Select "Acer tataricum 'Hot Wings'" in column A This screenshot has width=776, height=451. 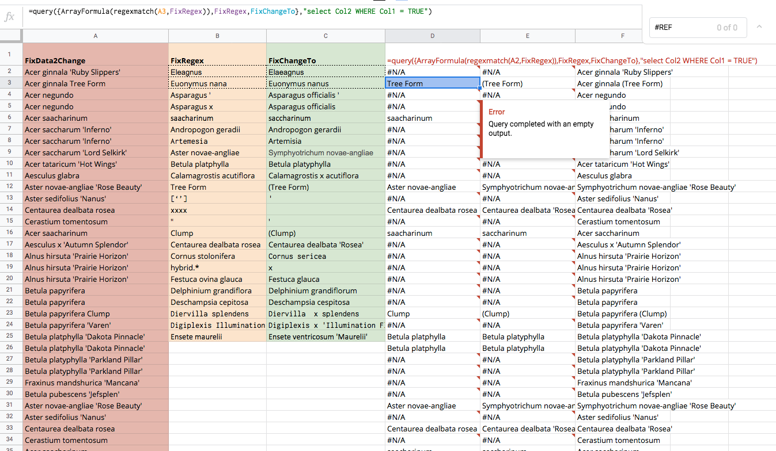(x=96, y=164)
